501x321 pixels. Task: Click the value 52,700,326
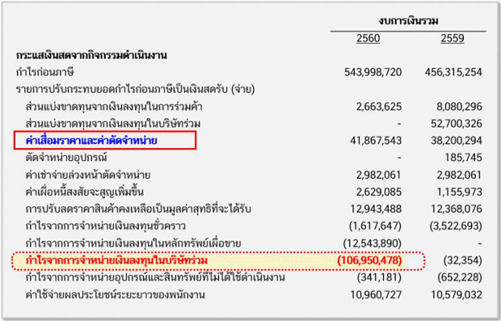tap(456, 124)
